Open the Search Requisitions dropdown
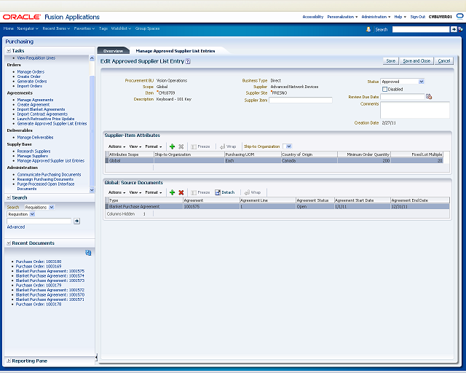 coord(52,207)
